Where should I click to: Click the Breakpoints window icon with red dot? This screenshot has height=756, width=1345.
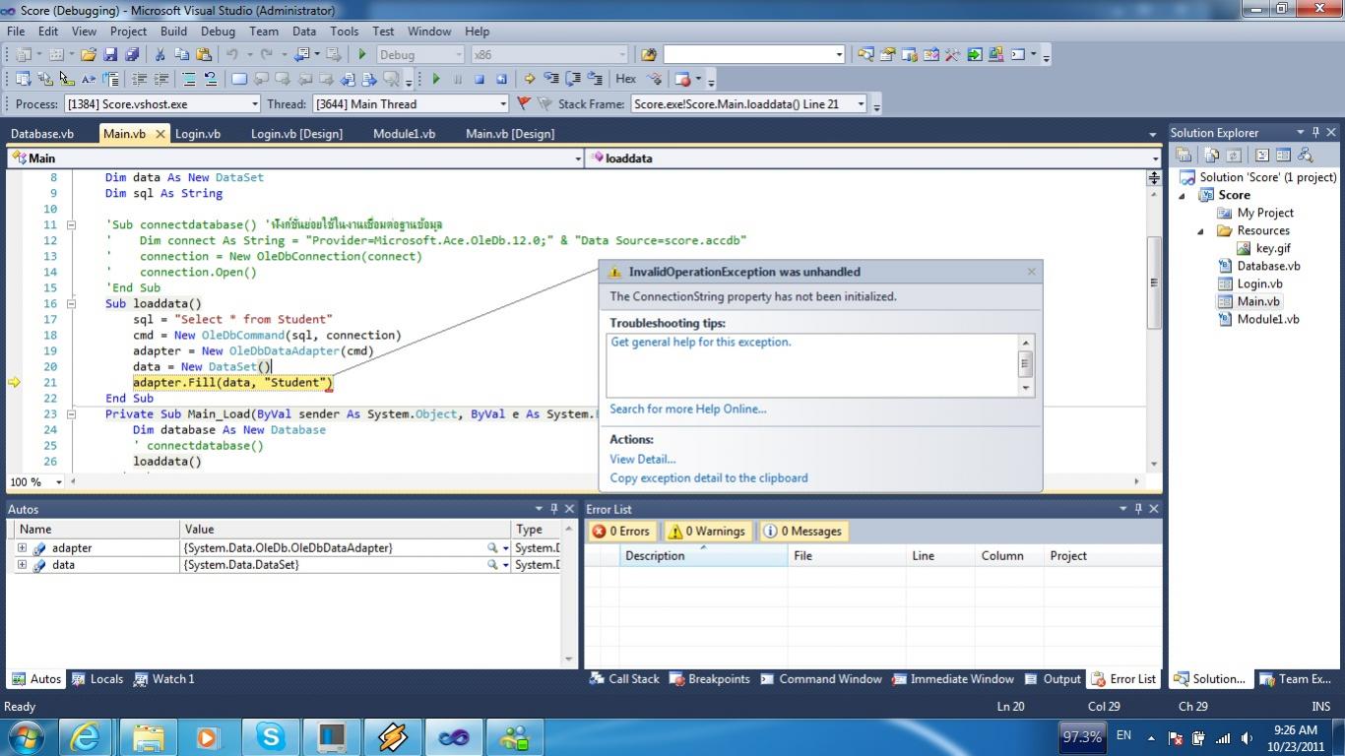[683, 79]
